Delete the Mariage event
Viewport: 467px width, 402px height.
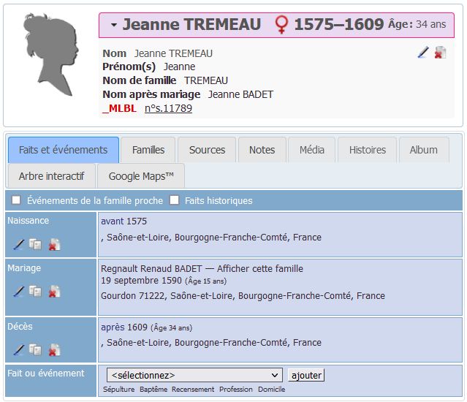click(x=53, y=292)
